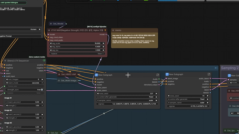Click the audio_latent output port on second subgraph
This screenshot has height=134, width=239.
tap(210, 79)
